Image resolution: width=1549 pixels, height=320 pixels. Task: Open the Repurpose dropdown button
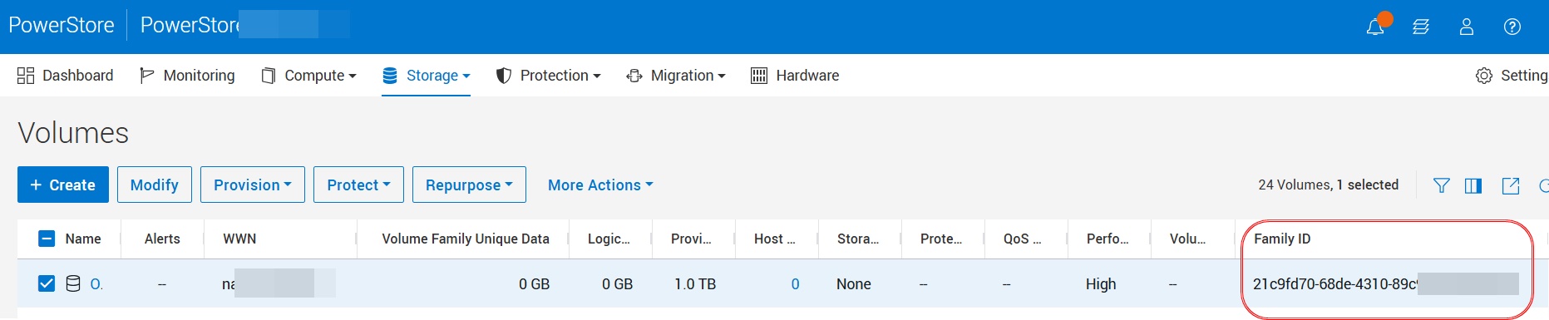469,185
